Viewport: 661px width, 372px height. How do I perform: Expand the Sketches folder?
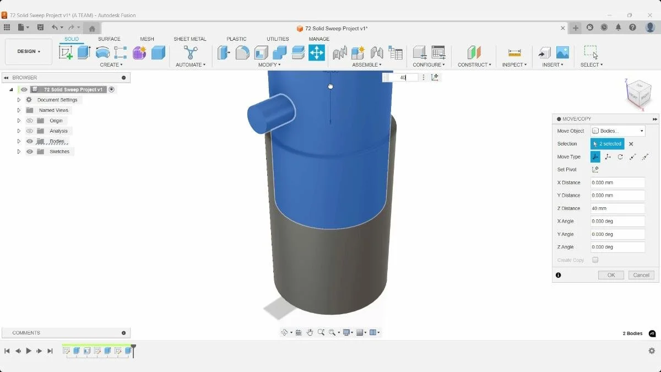click(19, 152)
